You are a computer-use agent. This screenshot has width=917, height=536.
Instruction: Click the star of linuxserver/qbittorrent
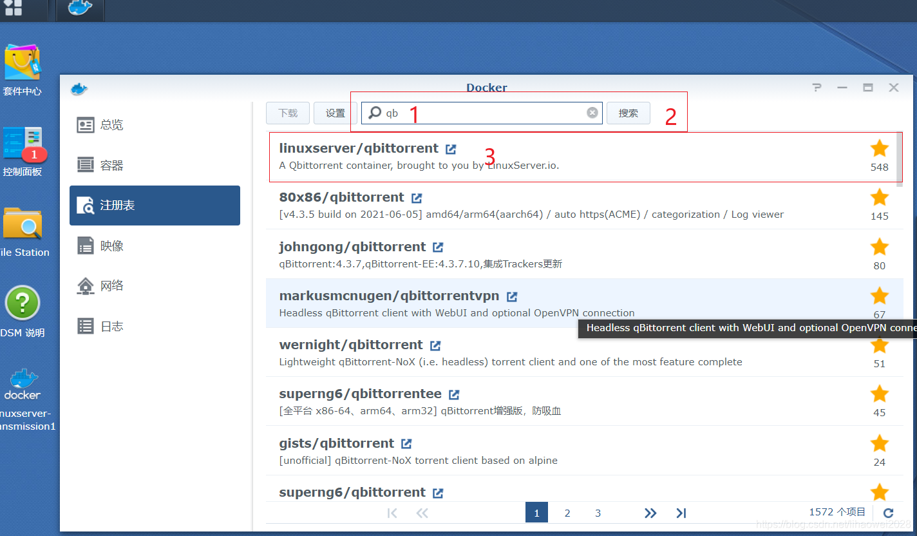880,149
